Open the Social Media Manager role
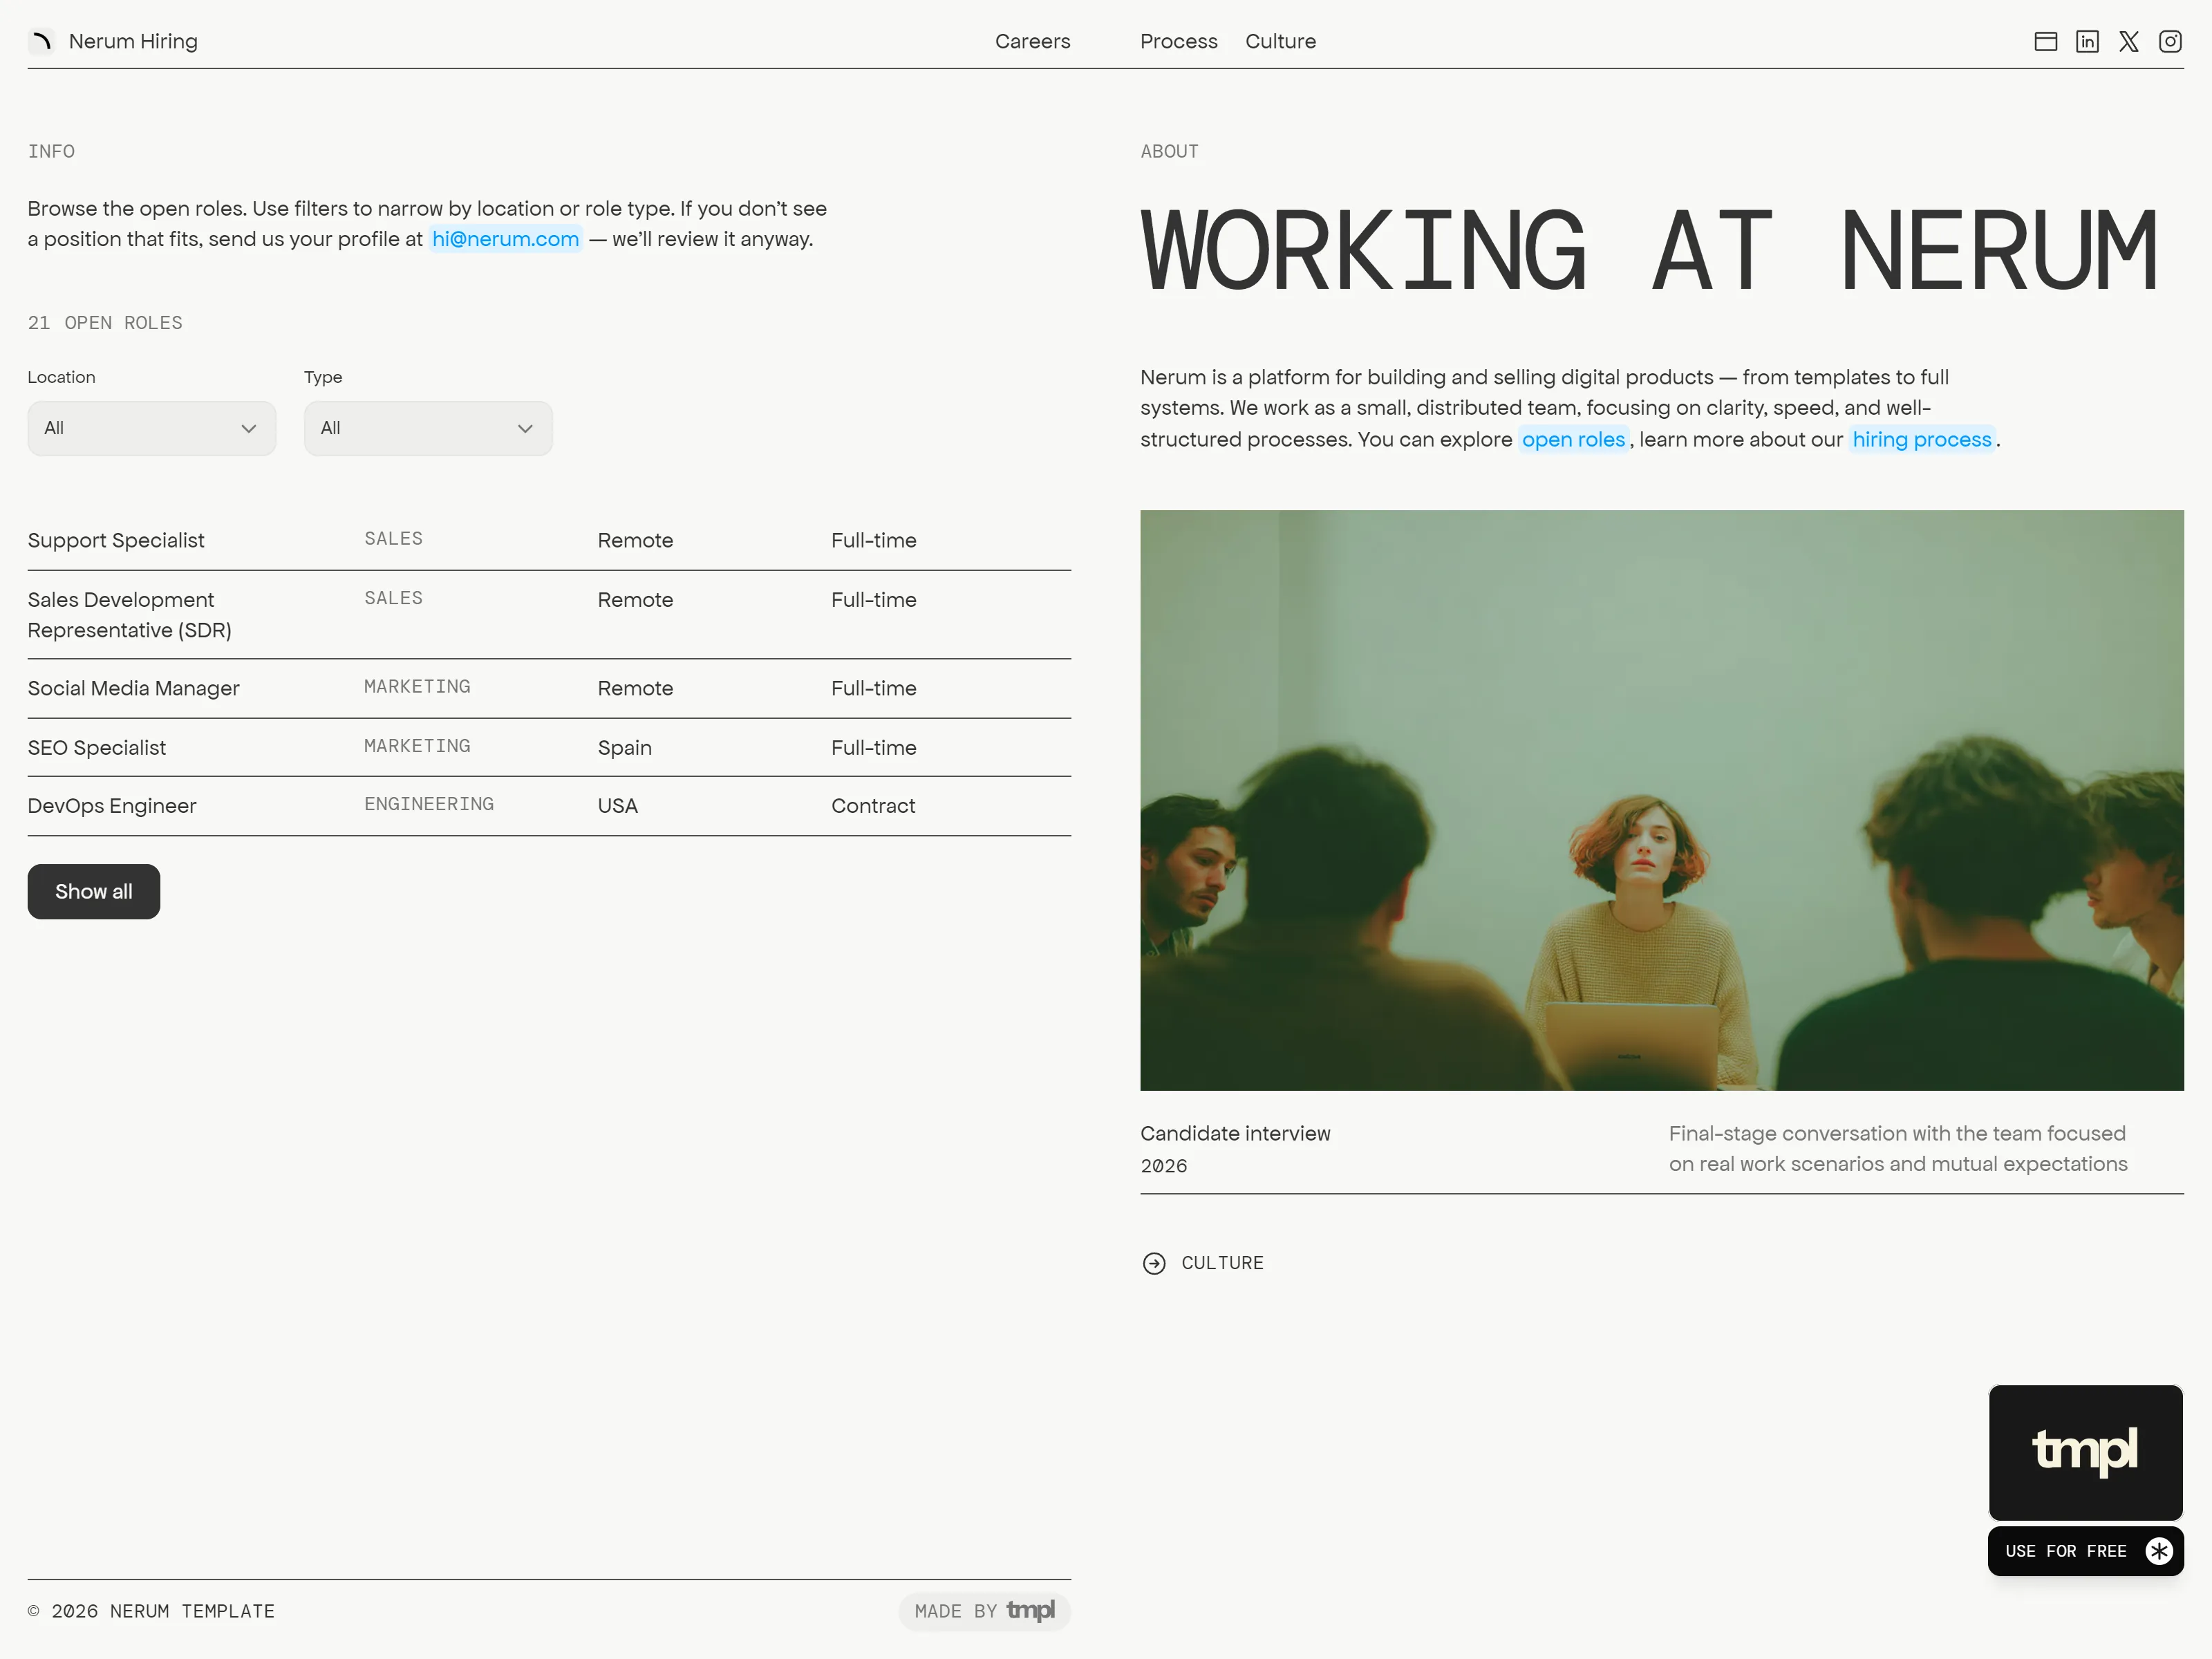Image resolution: width=2212 pixels, height=1659 pixels. click(x=549, y=688)
